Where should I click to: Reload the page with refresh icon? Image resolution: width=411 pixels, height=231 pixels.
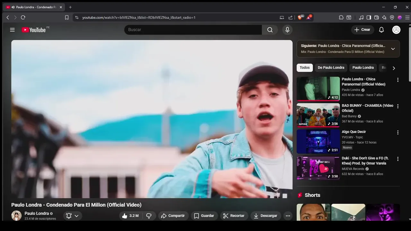(23, 18)
